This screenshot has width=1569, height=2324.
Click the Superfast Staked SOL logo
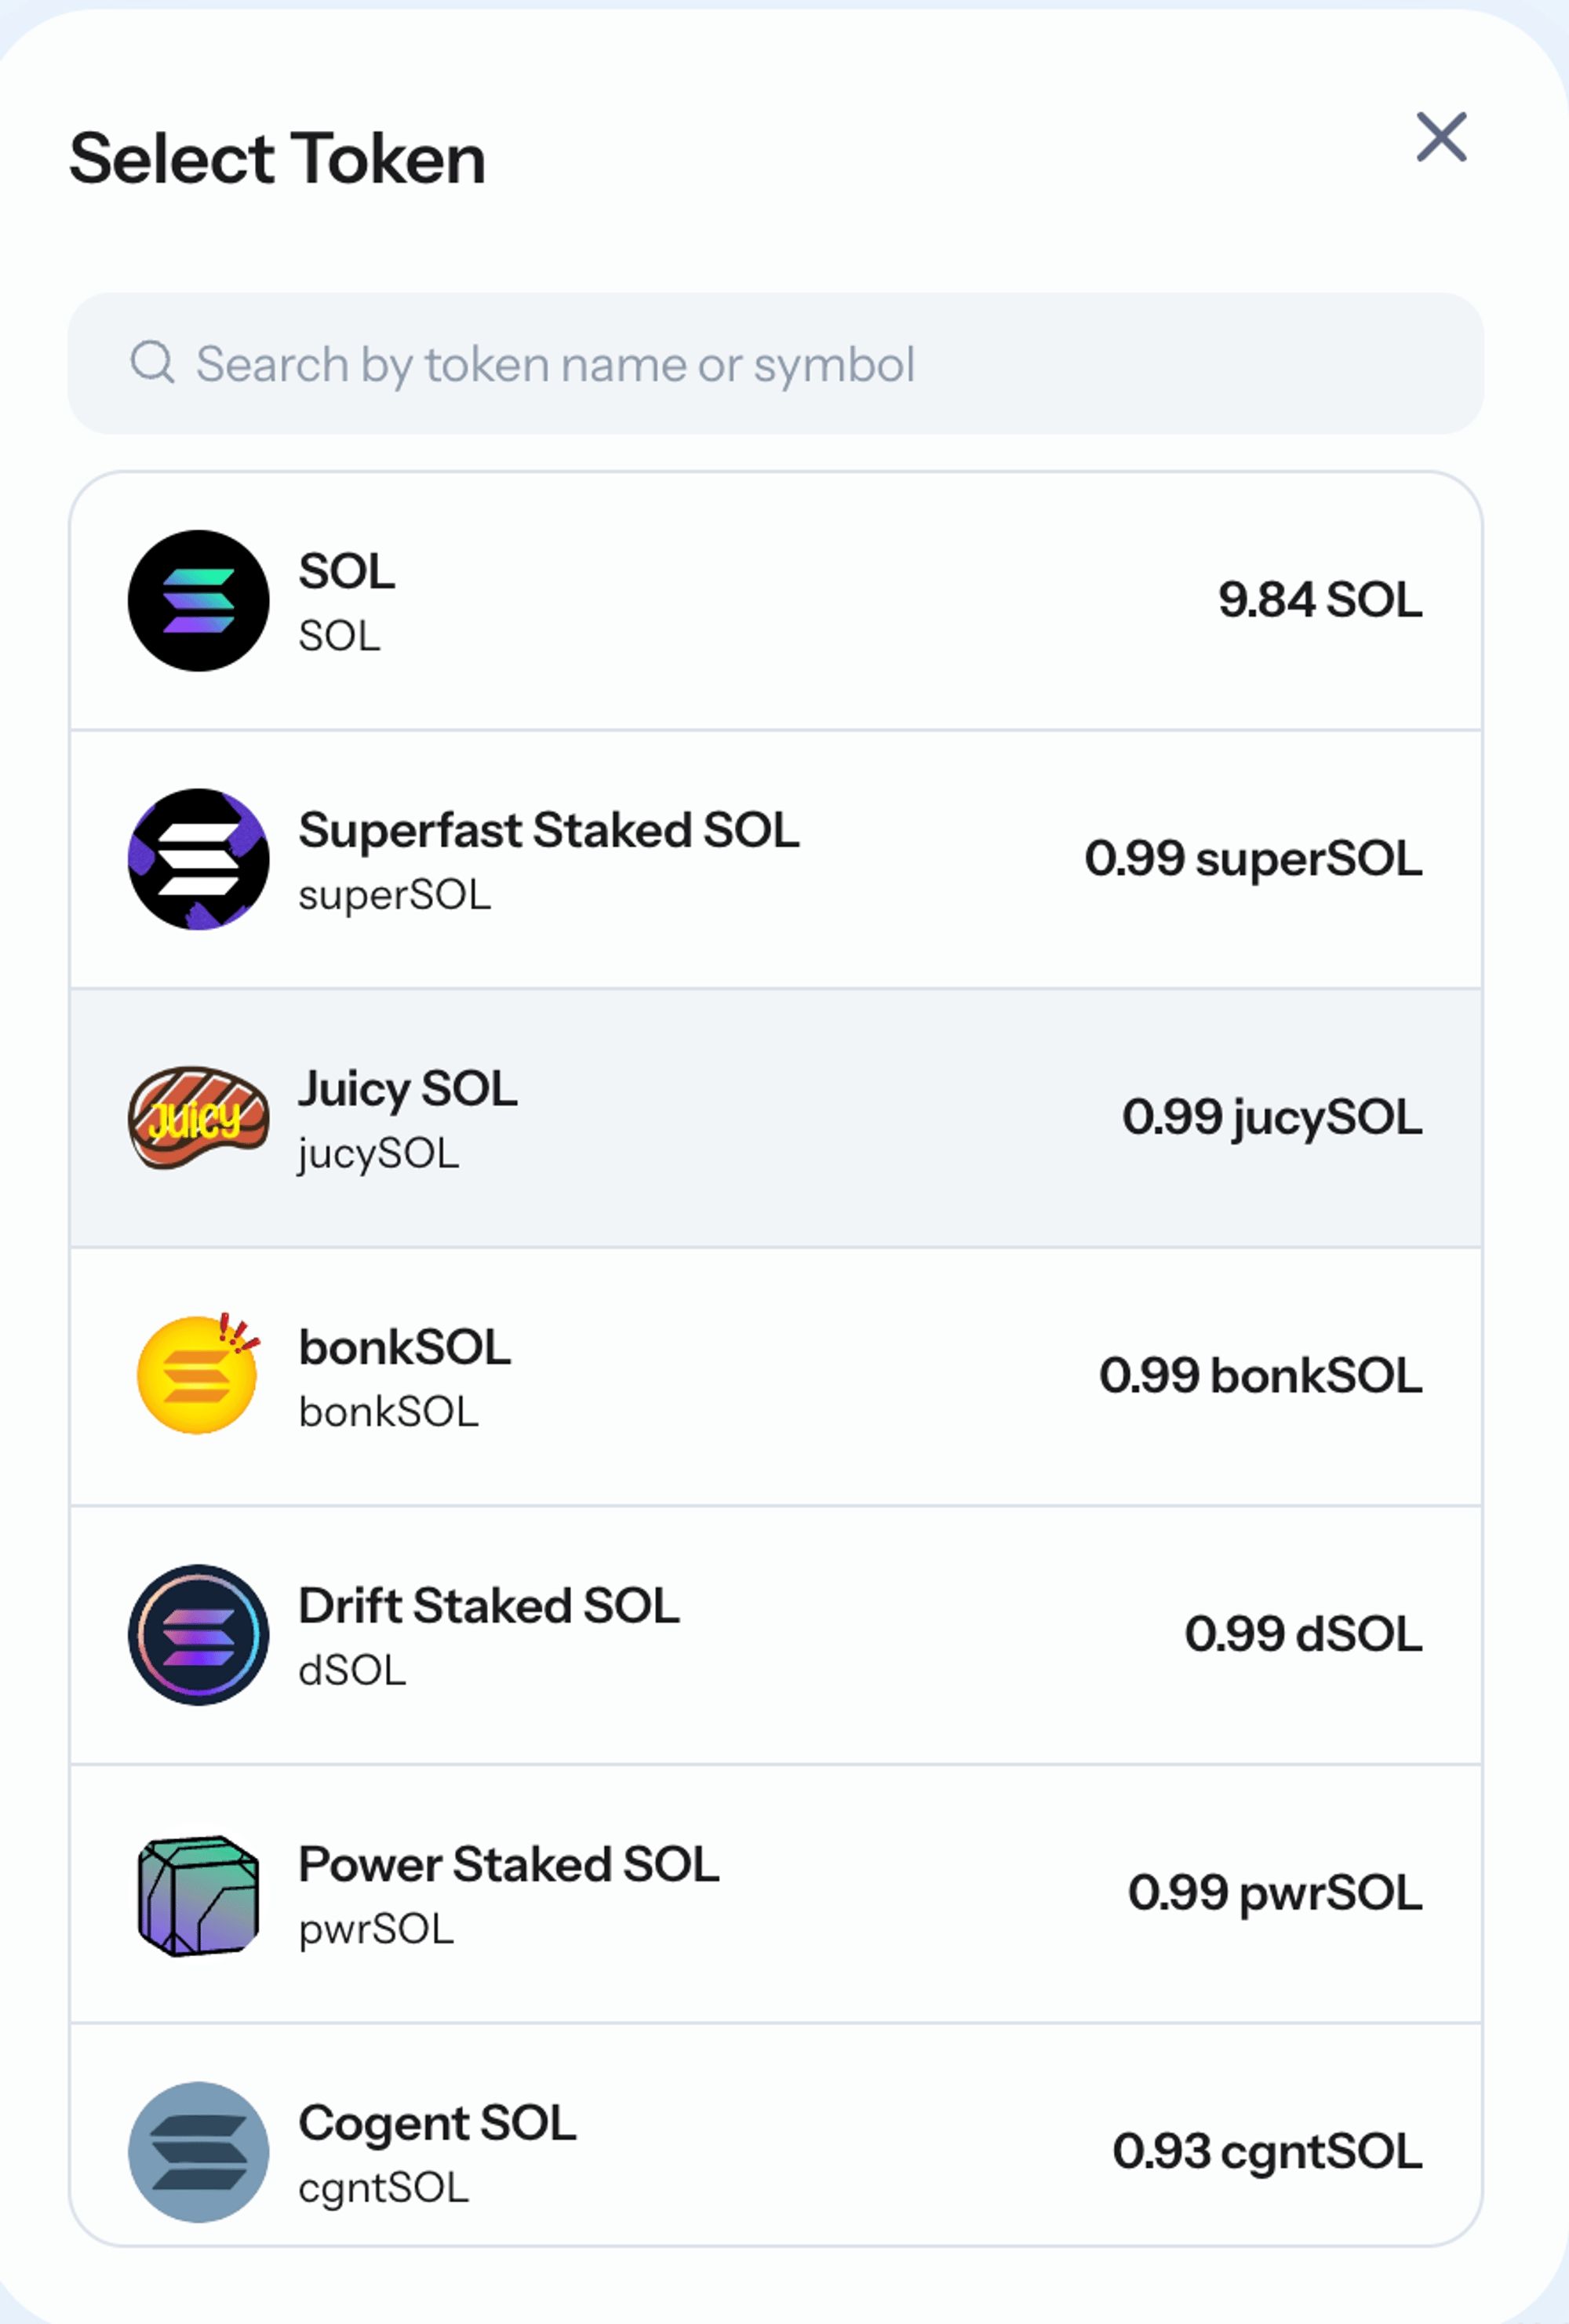[x=198, y=859]
